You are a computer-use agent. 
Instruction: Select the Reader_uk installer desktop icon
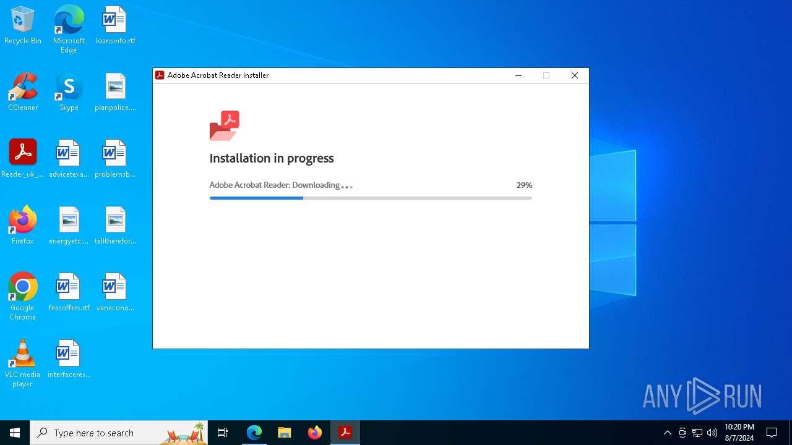(x=23, y=159)
